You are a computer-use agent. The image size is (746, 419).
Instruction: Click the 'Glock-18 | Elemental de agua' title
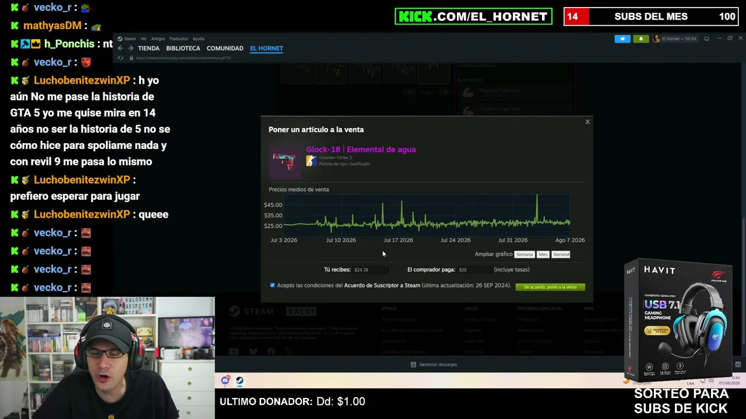(361, 150)
